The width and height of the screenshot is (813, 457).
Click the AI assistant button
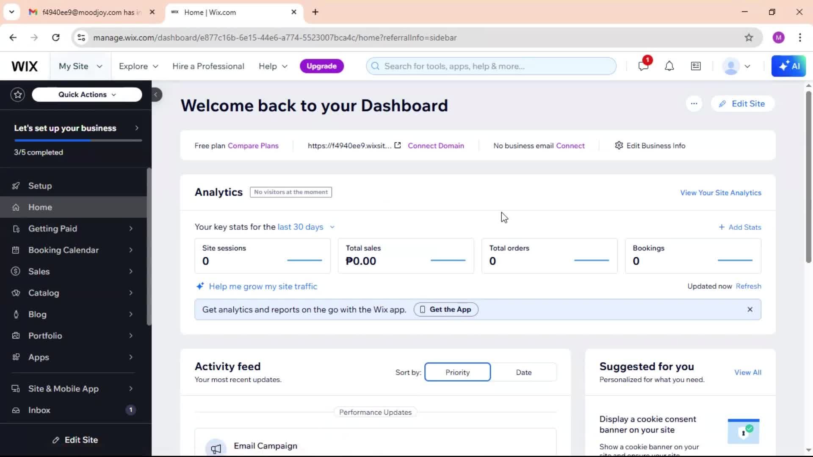[x=788, y=66]
